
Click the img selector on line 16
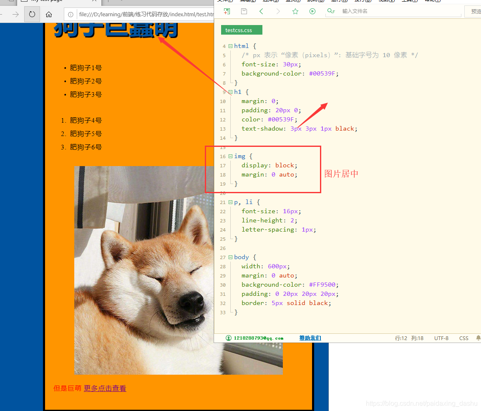[239, 156]
